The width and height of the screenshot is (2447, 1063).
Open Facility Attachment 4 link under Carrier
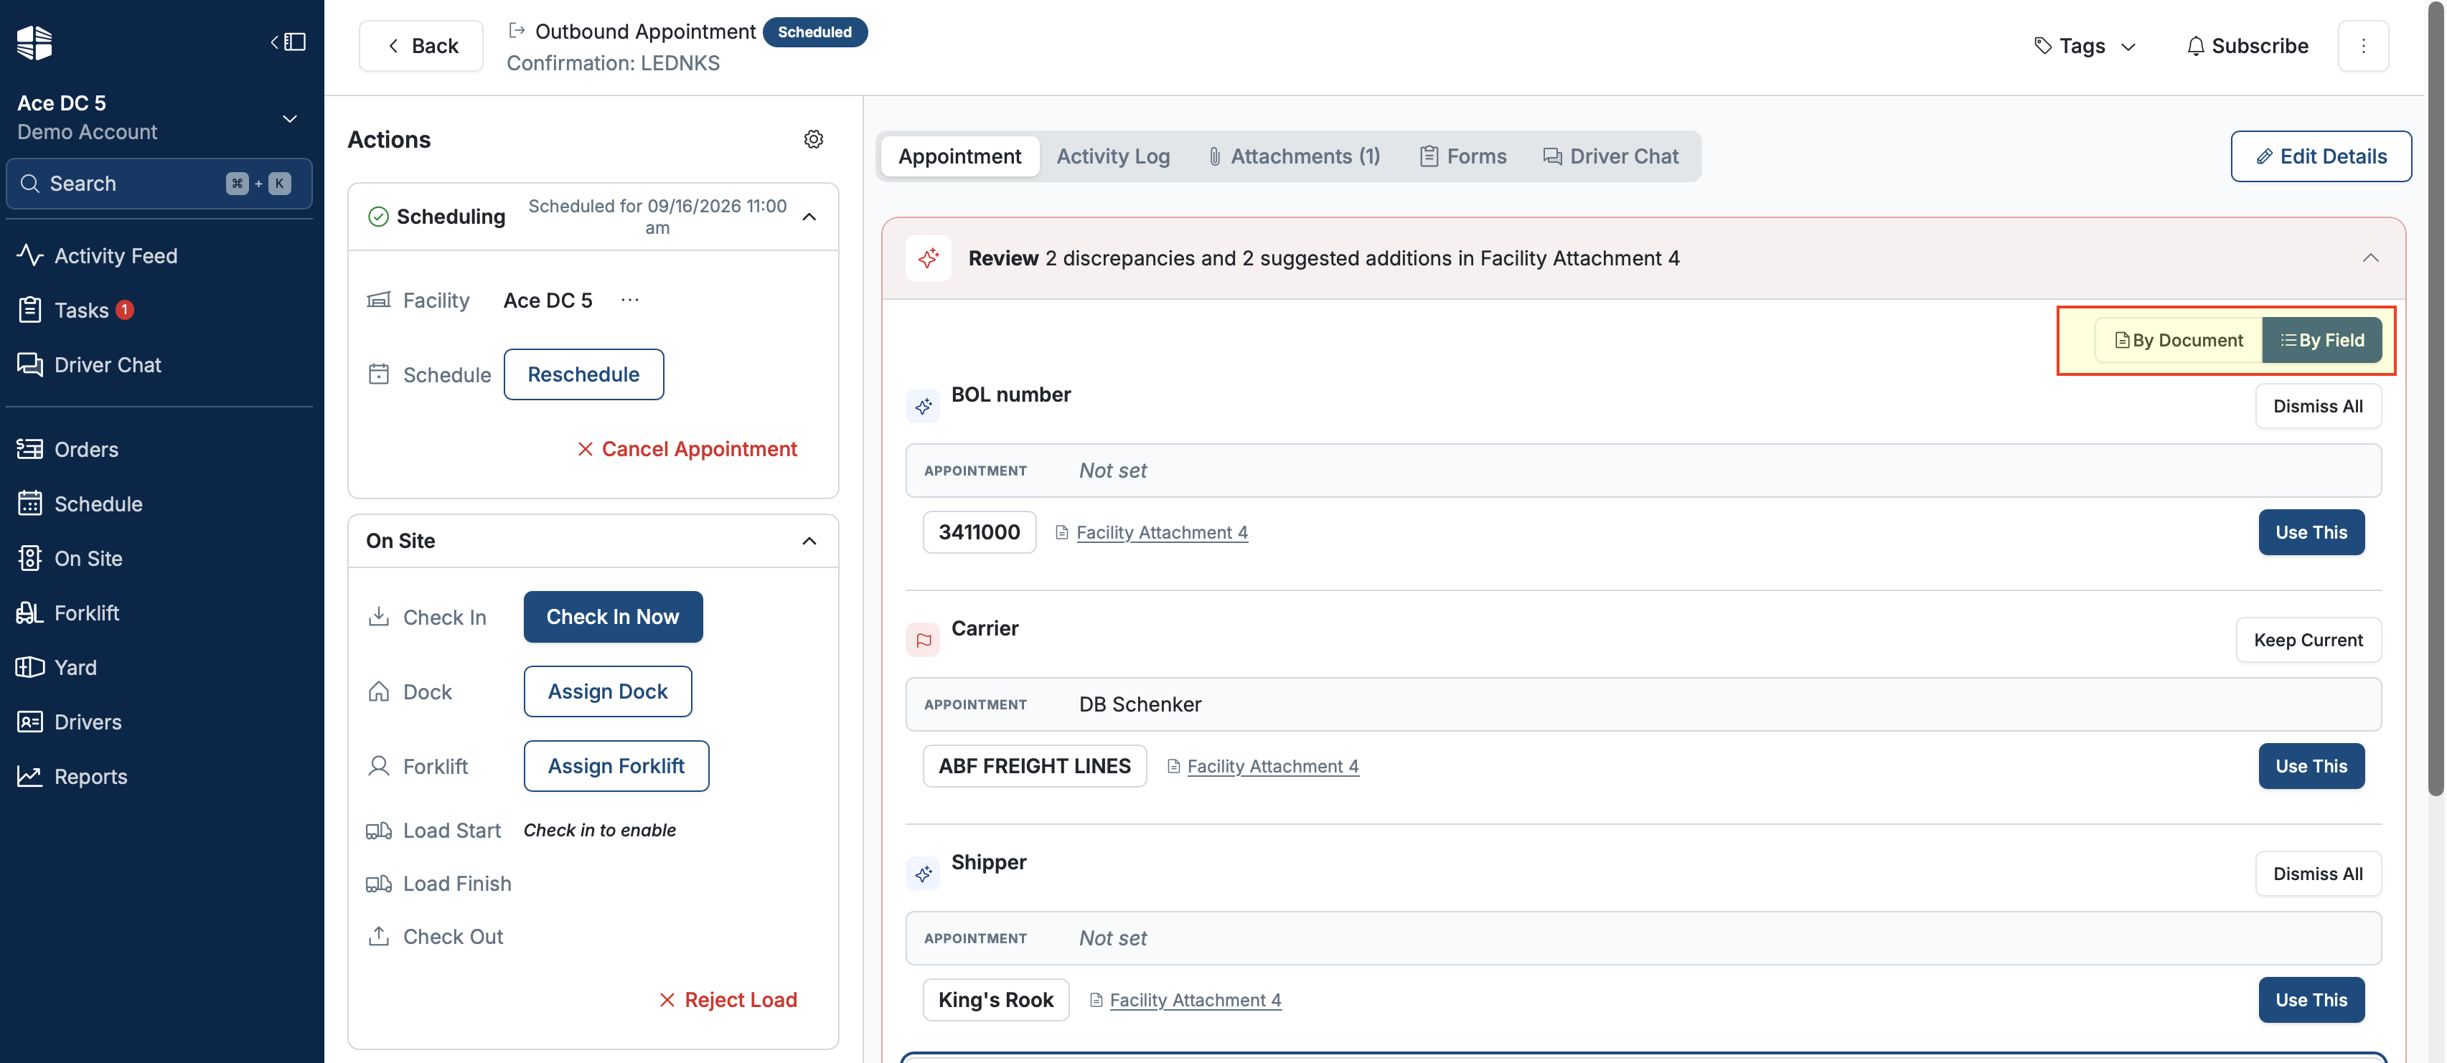click(1272, 766)
